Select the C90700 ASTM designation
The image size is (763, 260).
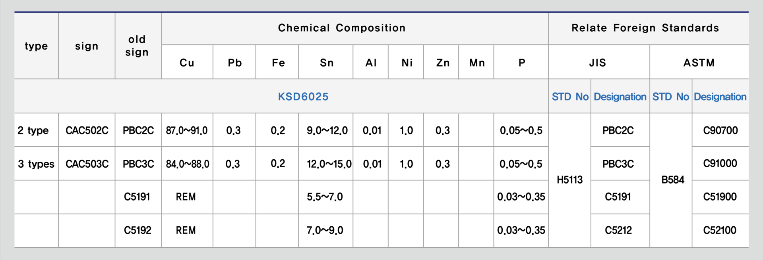click(720, 130)
